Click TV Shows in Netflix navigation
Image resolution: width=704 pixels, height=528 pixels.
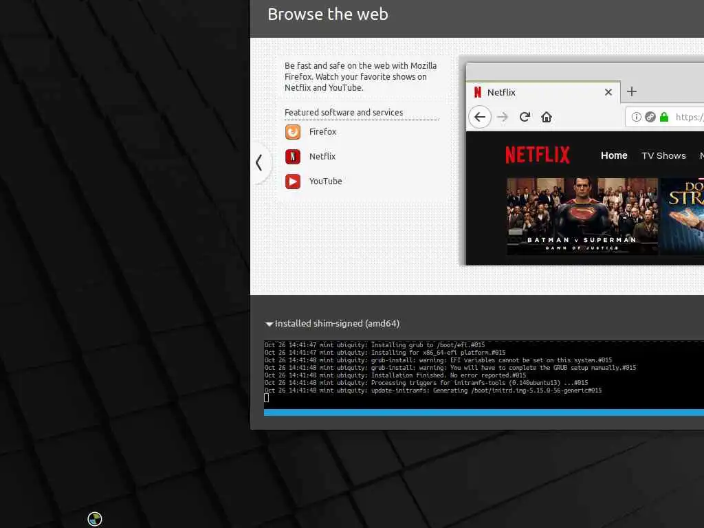663,156
